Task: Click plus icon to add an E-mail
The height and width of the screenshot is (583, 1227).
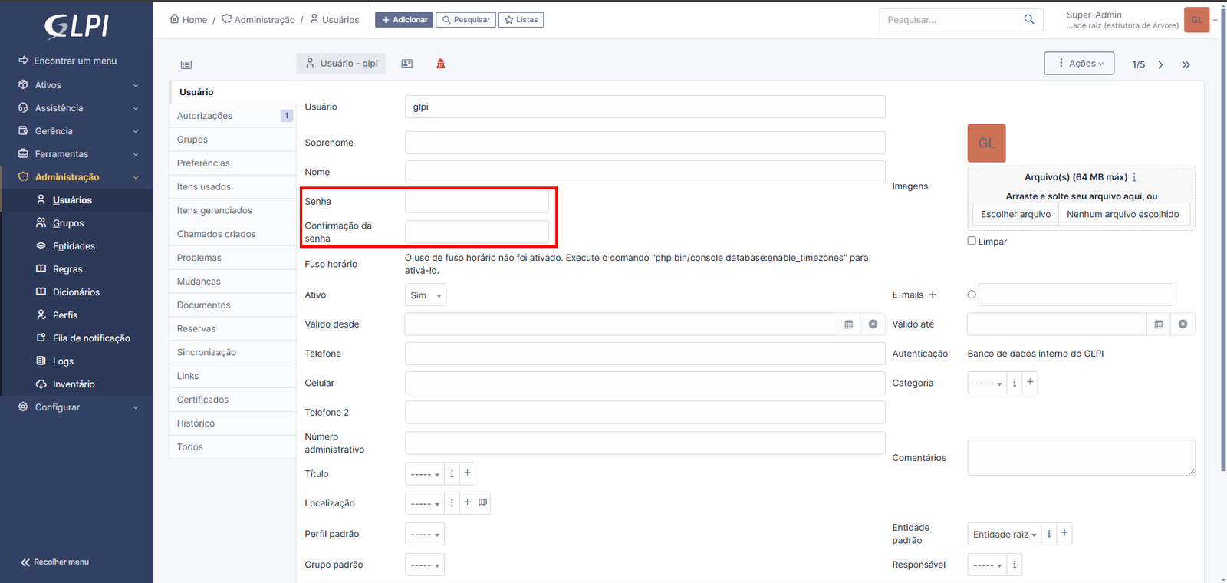Action: pyautogui.click(x=933, y=295)
